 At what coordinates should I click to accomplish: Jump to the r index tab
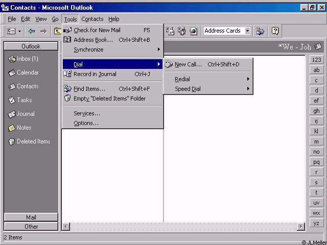pos(316,172)
